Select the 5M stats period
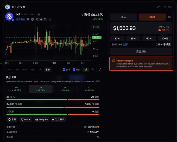Image resolution: width=177 pixels, height=142 pixels. coord(17,89)
